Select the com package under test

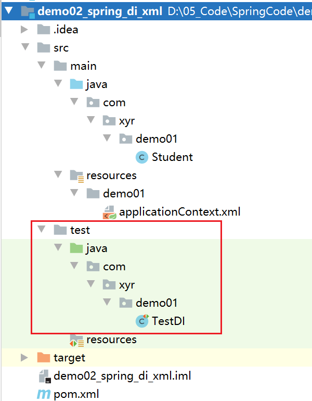(114, 267)
